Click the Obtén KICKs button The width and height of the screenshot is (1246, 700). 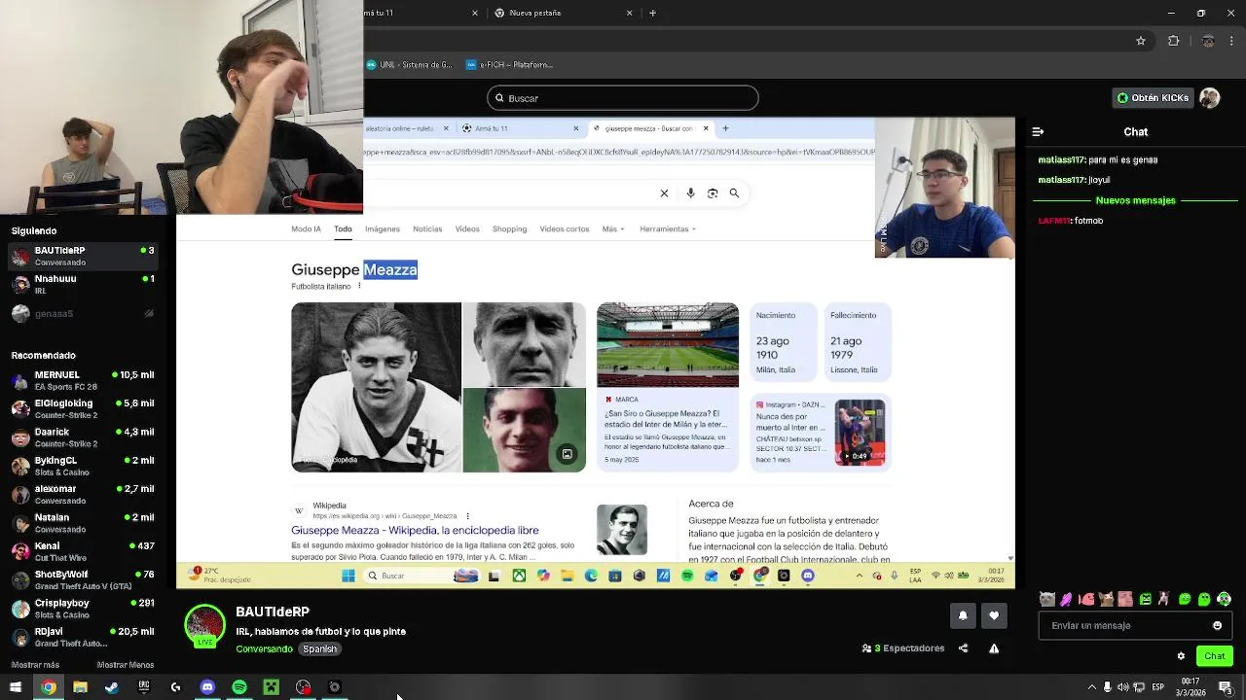pos(1153,98)
